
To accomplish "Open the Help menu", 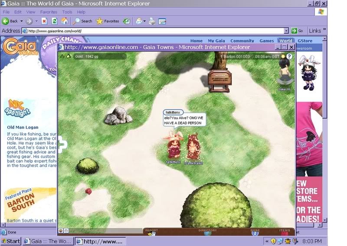I will tap(81, 12).
